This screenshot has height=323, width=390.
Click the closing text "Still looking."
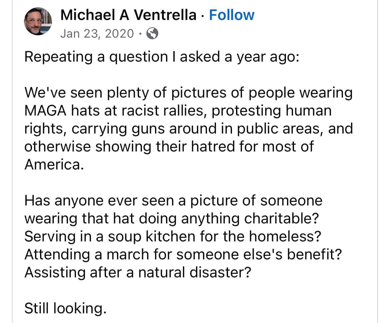[65, 309]
